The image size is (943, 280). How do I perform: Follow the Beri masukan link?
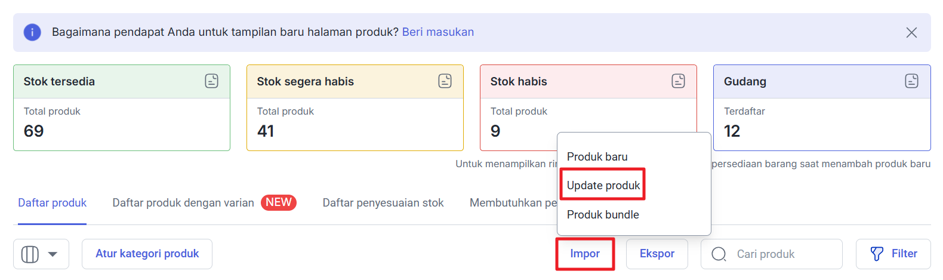[x=438, y=32]
